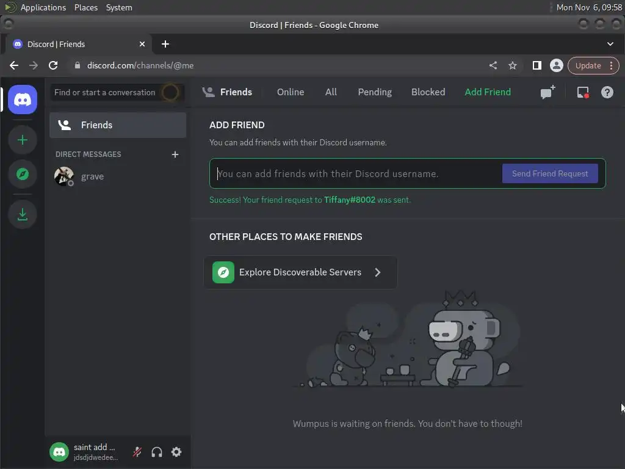Open the tab search dropdown arrow
The height and width of the screenshot is (469, 625).
[610, 44]
